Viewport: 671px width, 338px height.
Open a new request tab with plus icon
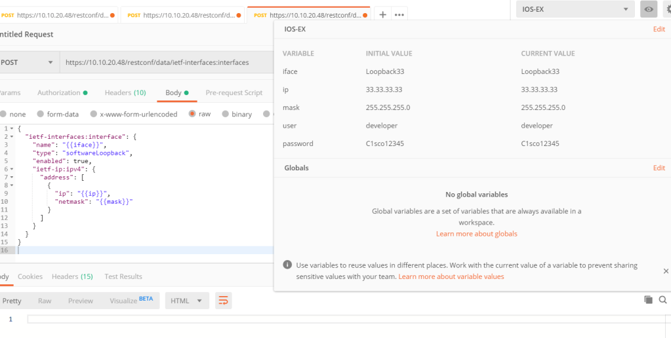coord(383,14)
